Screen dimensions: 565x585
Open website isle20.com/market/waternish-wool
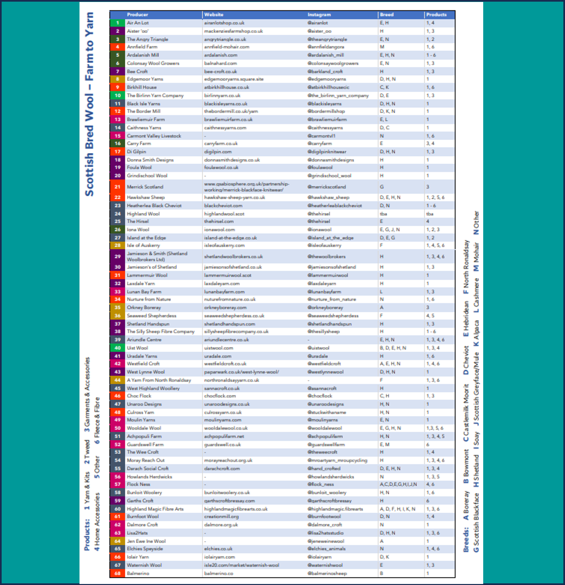241,565
